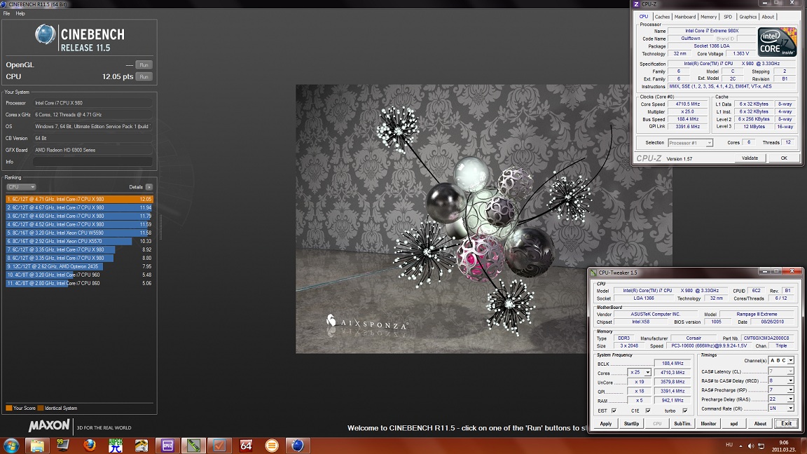The width and height of the screenshot is (807, 454).
Task: Run the OpenGL benchmark
Action: [144, 65]
